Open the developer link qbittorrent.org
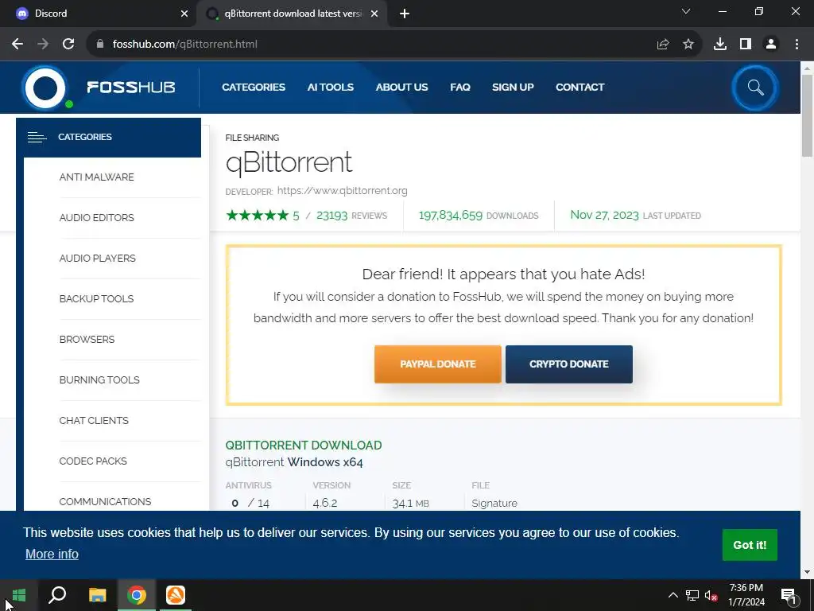 [x=342, y=191]
